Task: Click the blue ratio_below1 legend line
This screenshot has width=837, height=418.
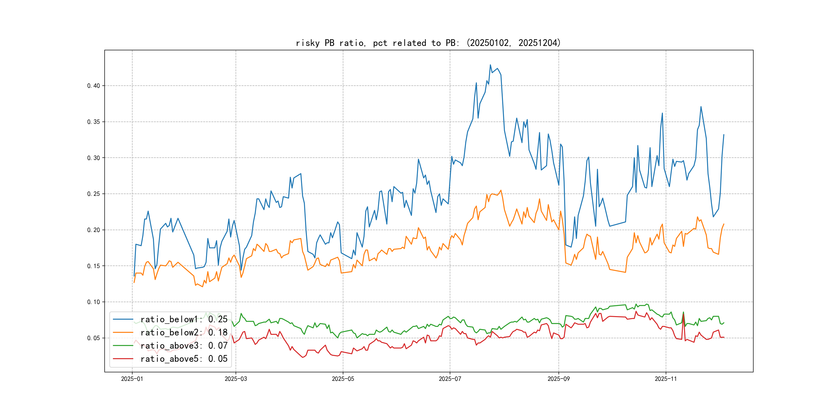Action: coord(123,319)
